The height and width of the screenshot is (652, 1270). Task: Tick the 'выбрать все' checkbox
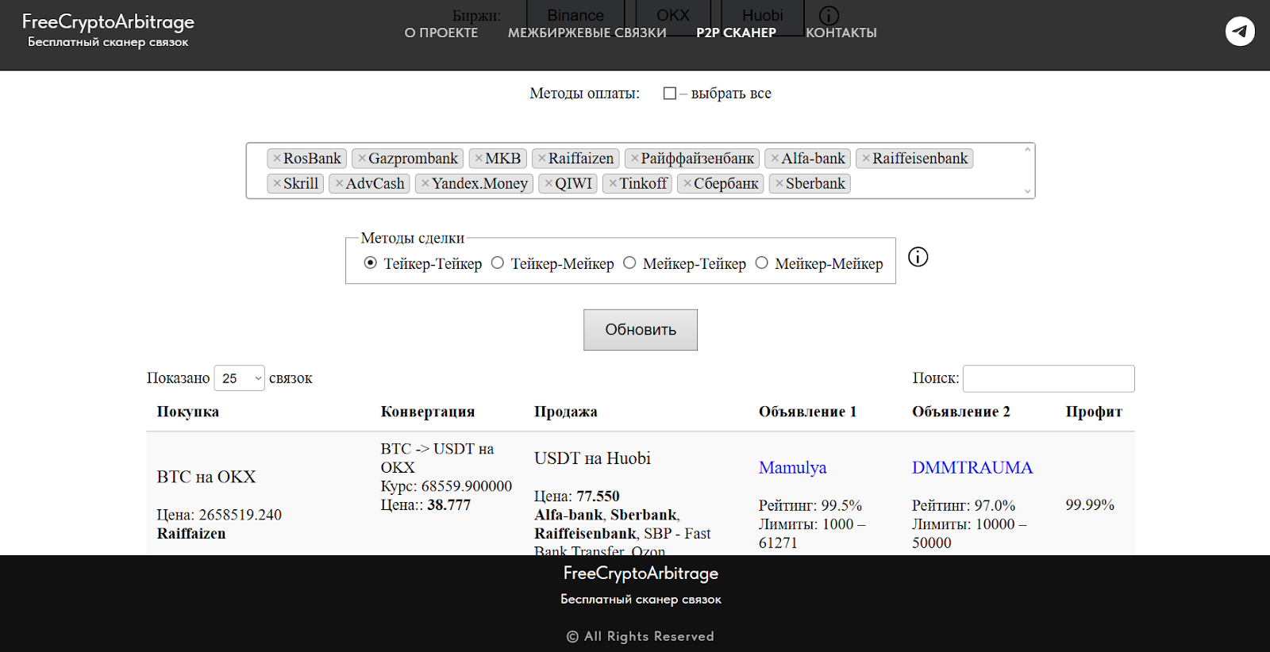tap(670, 94)
